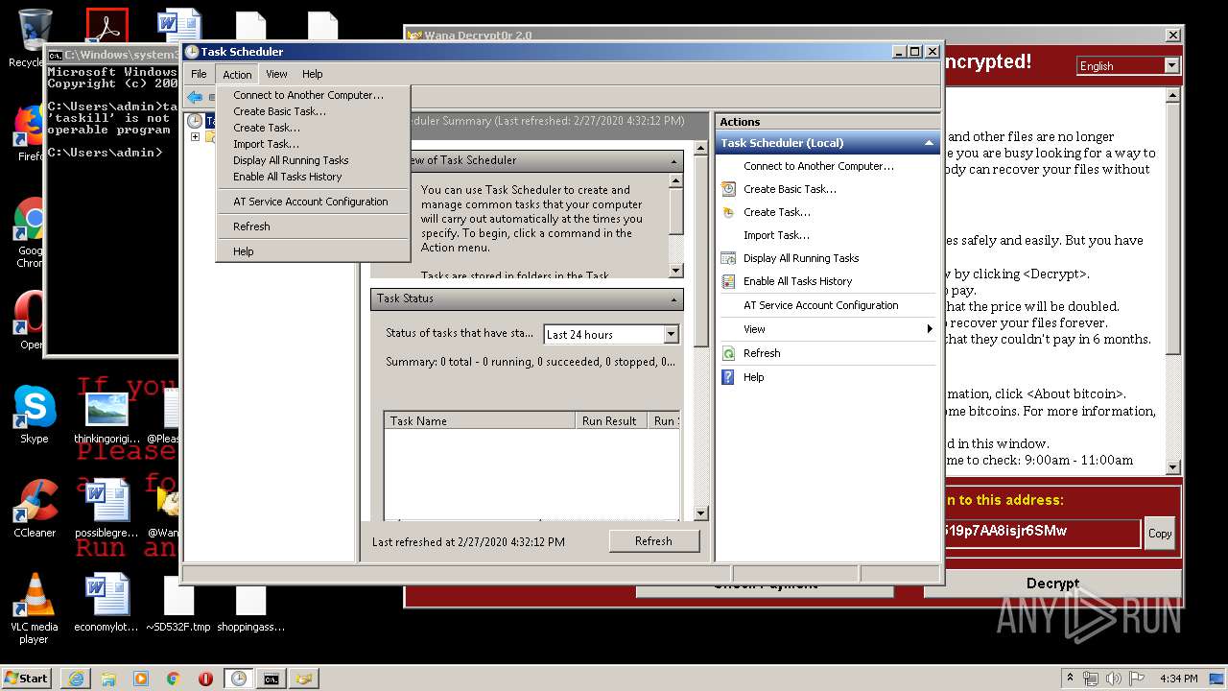Click Import Task in Actions pane

(x=776, y=235)
